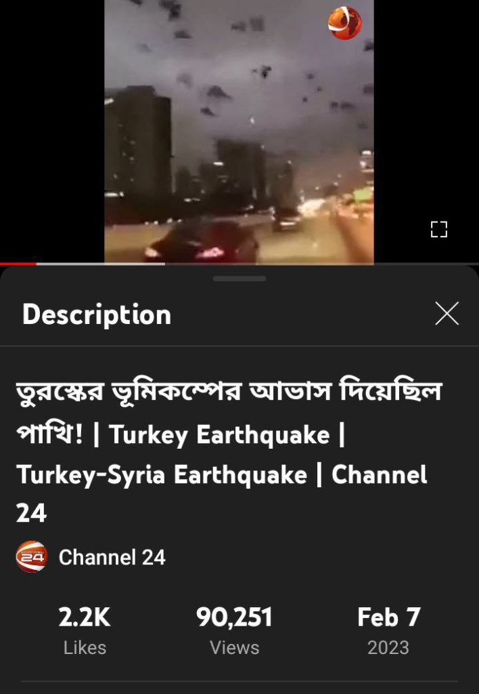Click the Description heading
Image resolution: width=479 pixels, height=694 pixels.
click(97, 314)
